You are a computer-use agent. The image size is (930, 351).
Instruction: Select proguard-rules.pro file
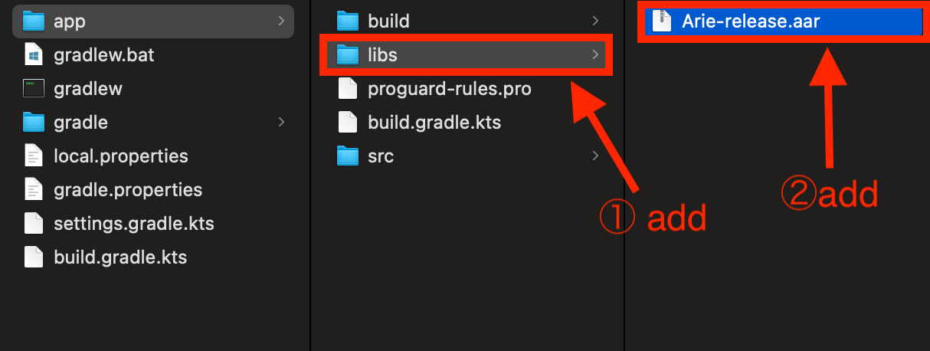pos(449,88)
